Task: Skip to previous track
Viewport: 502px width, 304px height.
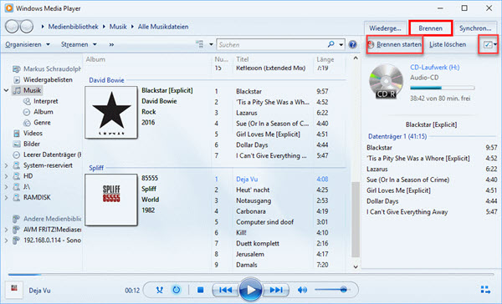Action: pos(226,290)
